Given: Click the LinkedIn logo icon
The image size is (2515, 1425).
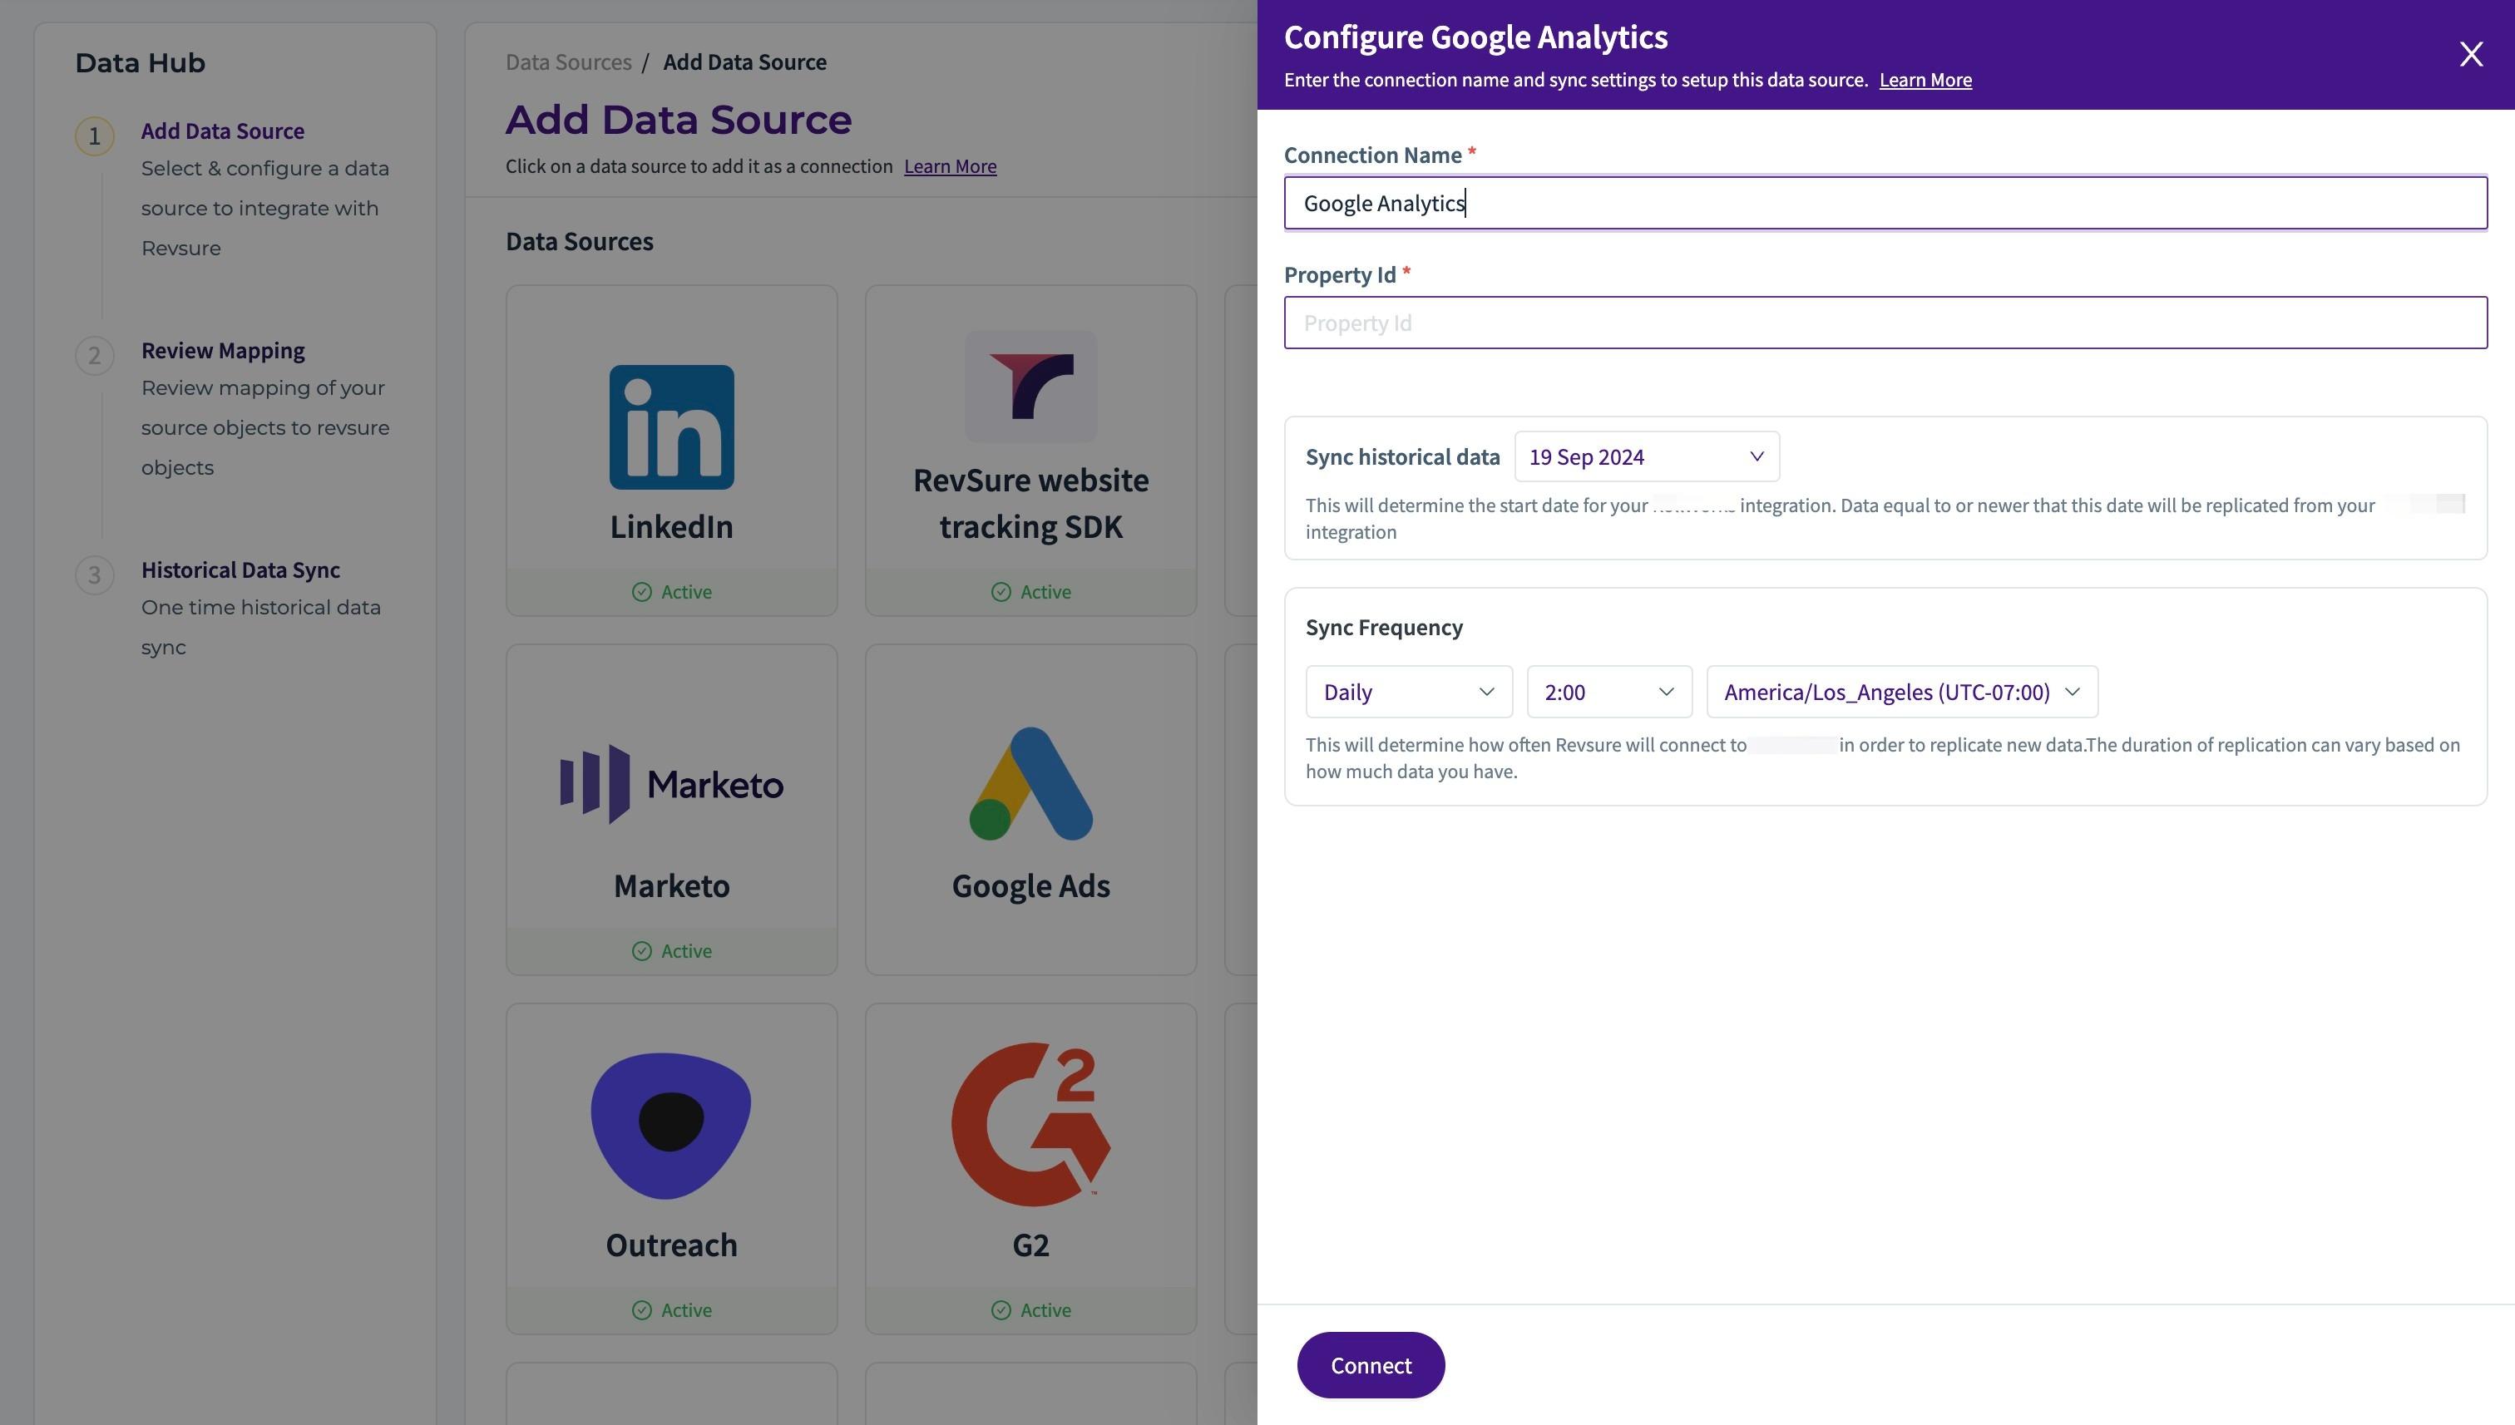Looking at the screenshot, I should 670,427.
